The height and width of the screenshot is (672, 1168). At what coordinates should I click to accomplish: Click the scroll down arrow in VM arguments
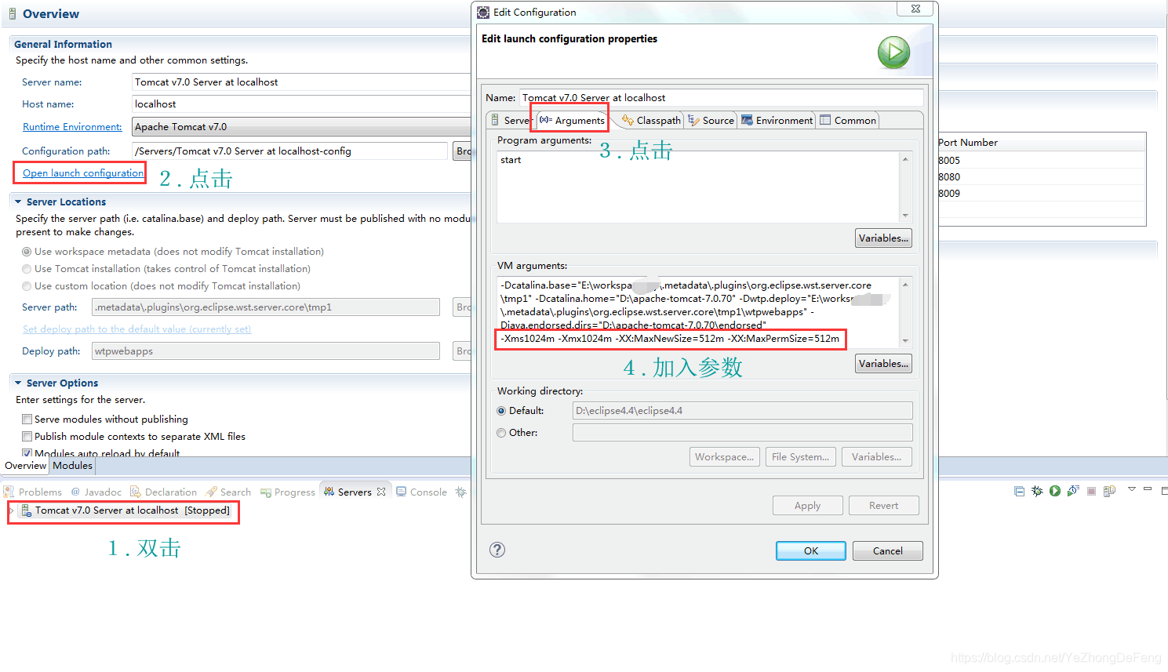(905, 341)
